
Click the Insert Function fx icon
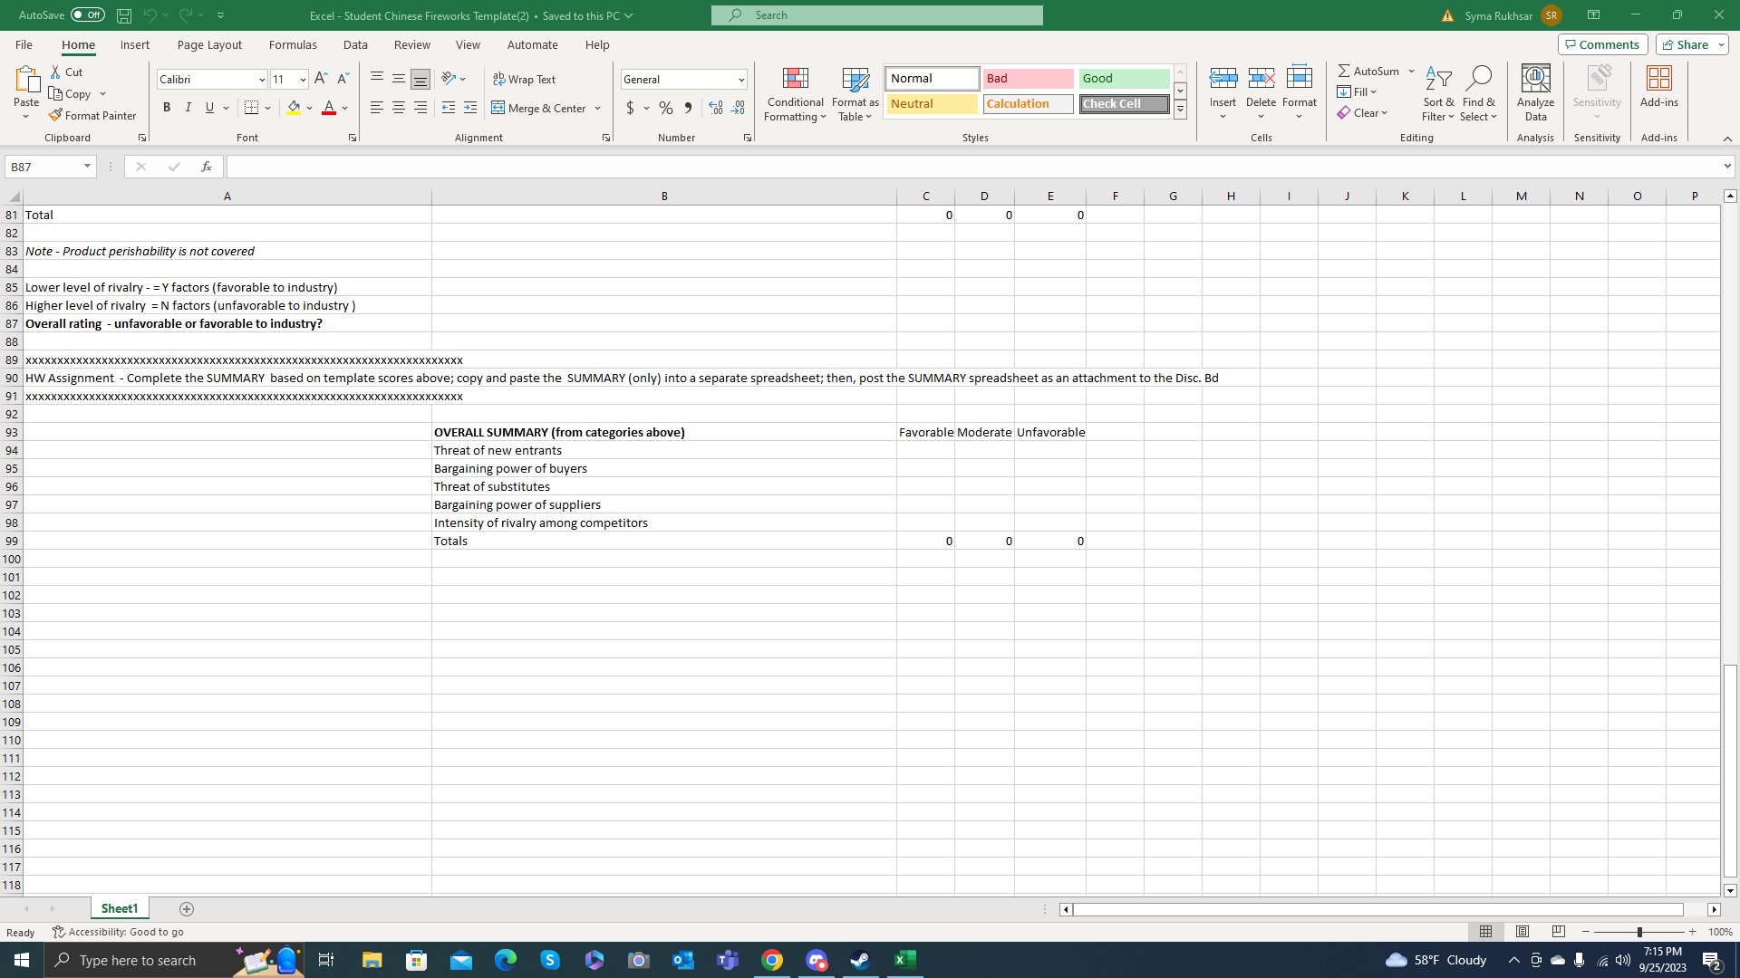(207, 167)
